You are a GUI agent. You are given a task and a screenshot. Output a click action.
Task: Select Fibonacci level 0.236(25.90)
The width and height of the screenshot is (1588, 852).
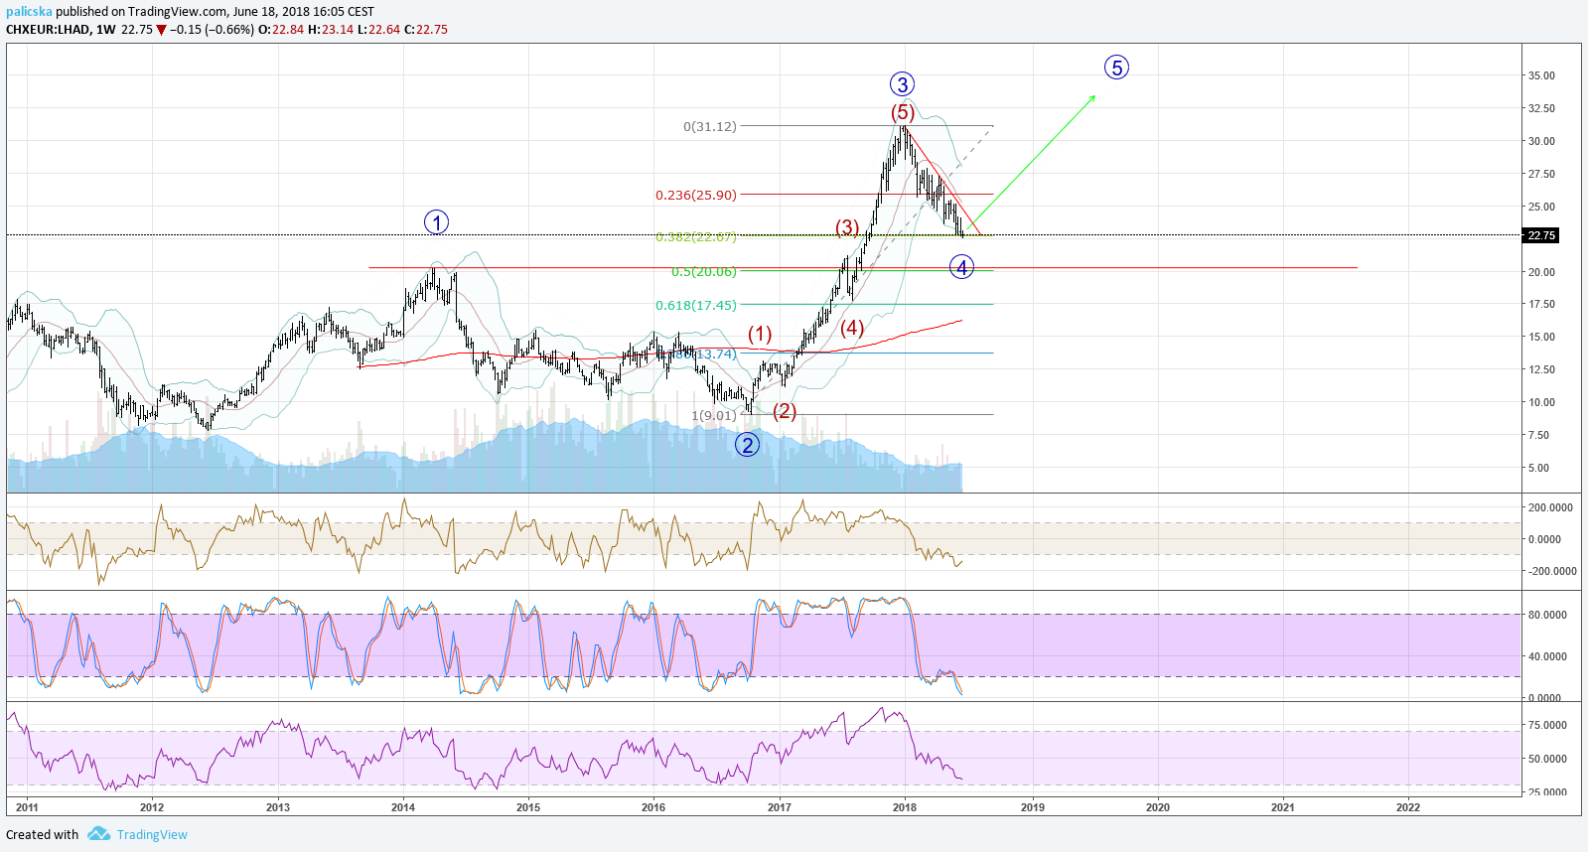click(x=696, y=195)
